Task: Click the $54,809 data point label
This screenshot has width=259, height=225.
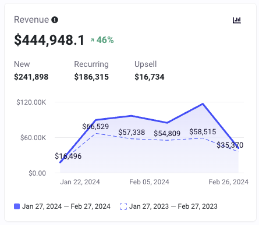Action: 167,133
